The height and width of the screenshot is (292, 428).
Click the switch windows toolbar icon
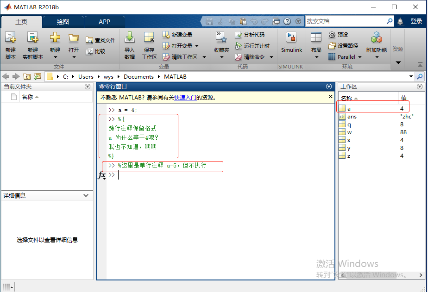point(276,21)
